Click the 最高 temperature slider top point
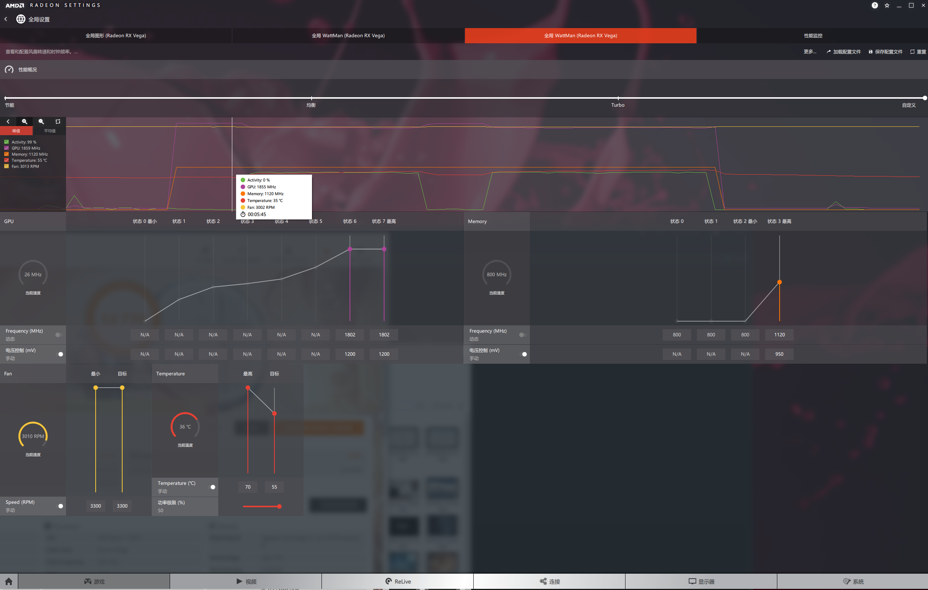The width and height of the screenshot is (928, 590). [x=248, y=388]
